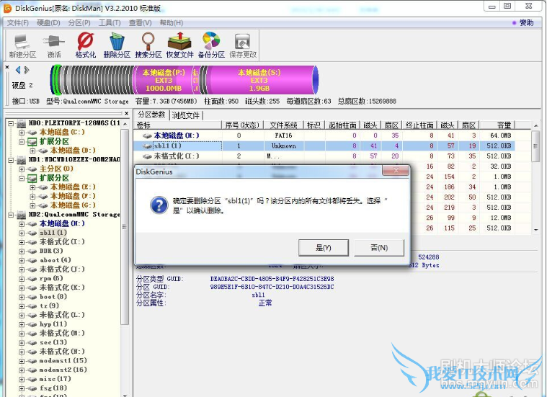Image resolution: width=547 pixels, height=397 pixels.
Task: Click the partition table scroll-down arrow
Action: (536, 230)
